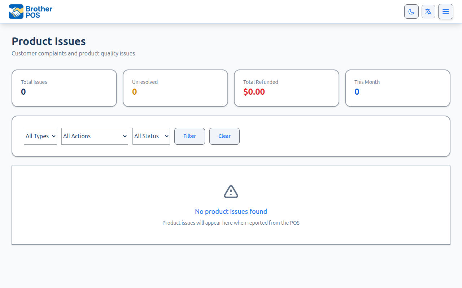Click the Product Issues page heading
Viewport: 462px width, 288px height.
[49, 41]
